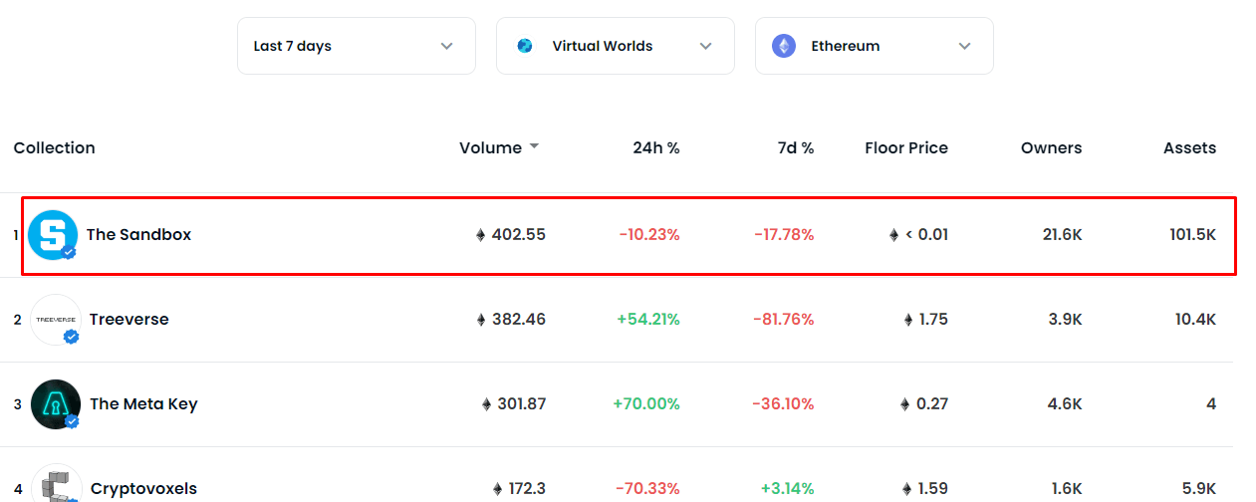Click The Meta Key 24h change +70.00%
The height and width of the screenshot is (502, 1256).
pyautogui.click(x=646, y=404)
